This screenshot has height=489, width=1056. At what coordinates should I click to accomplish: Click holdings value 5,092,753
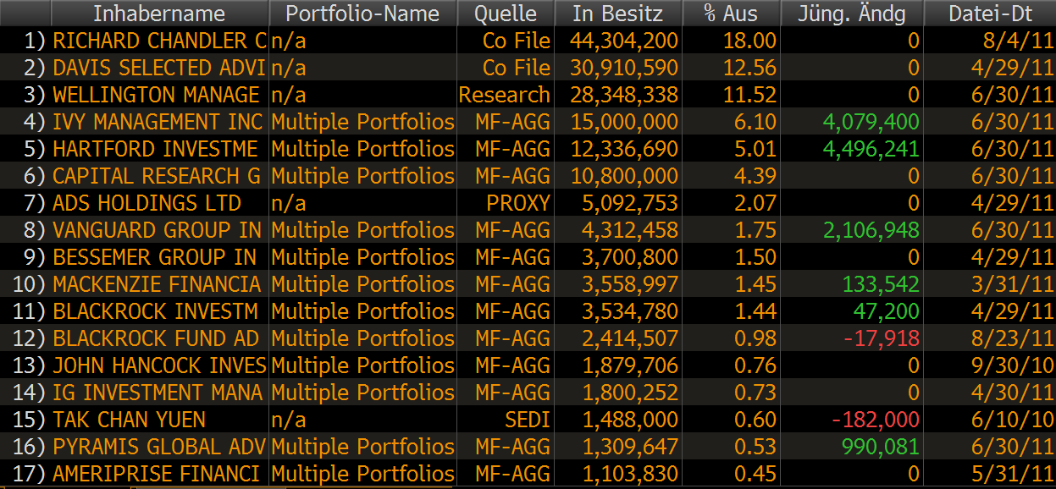click(631, 203)
